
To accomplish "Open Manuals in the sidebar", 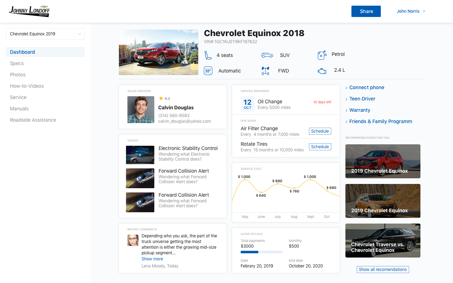I will tap(19, 109).
